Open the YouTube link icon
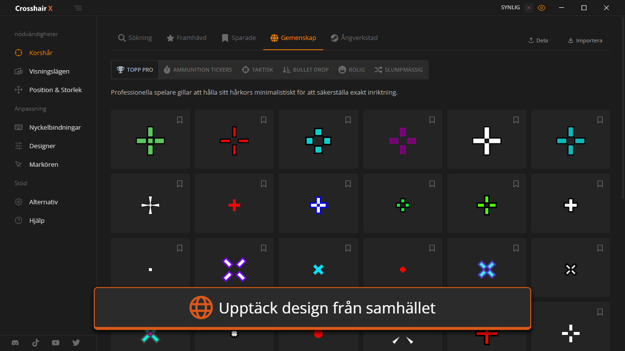Screen dimensions: 625x351 [x=56, y=343]
